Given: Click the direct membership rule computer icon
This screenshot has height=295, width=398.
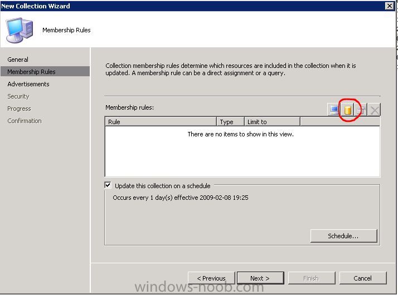Looking at the screenshot, I should pyautogui.click(x=334, y=110).
